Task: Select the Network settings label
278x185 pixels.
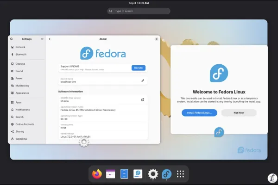Action: point(20,47)
